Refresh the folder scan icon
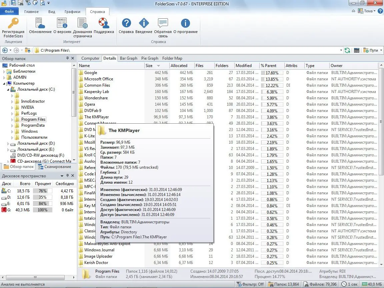Screen dimensions: 384x288 point(347,50)
